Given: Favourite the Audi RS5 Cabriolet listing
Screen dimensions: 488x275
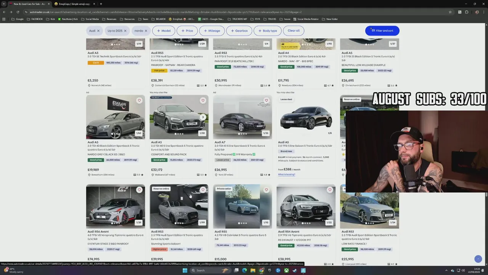Looking at the screenshot, I should tap(266, 190).
